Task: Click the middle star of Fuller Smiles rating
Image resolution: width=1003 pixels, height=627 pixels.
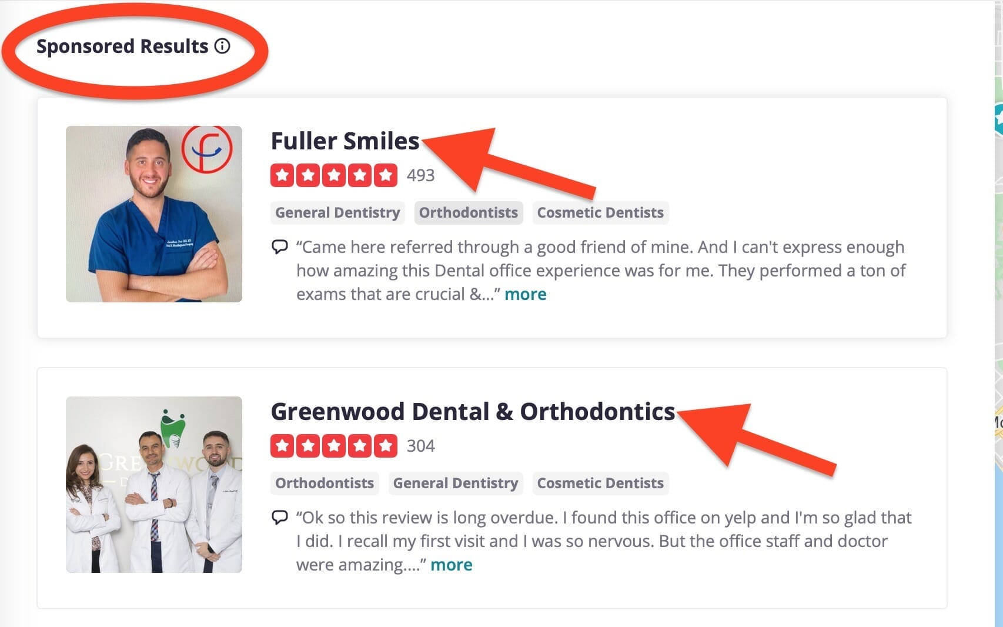Action: click(334, 175)
